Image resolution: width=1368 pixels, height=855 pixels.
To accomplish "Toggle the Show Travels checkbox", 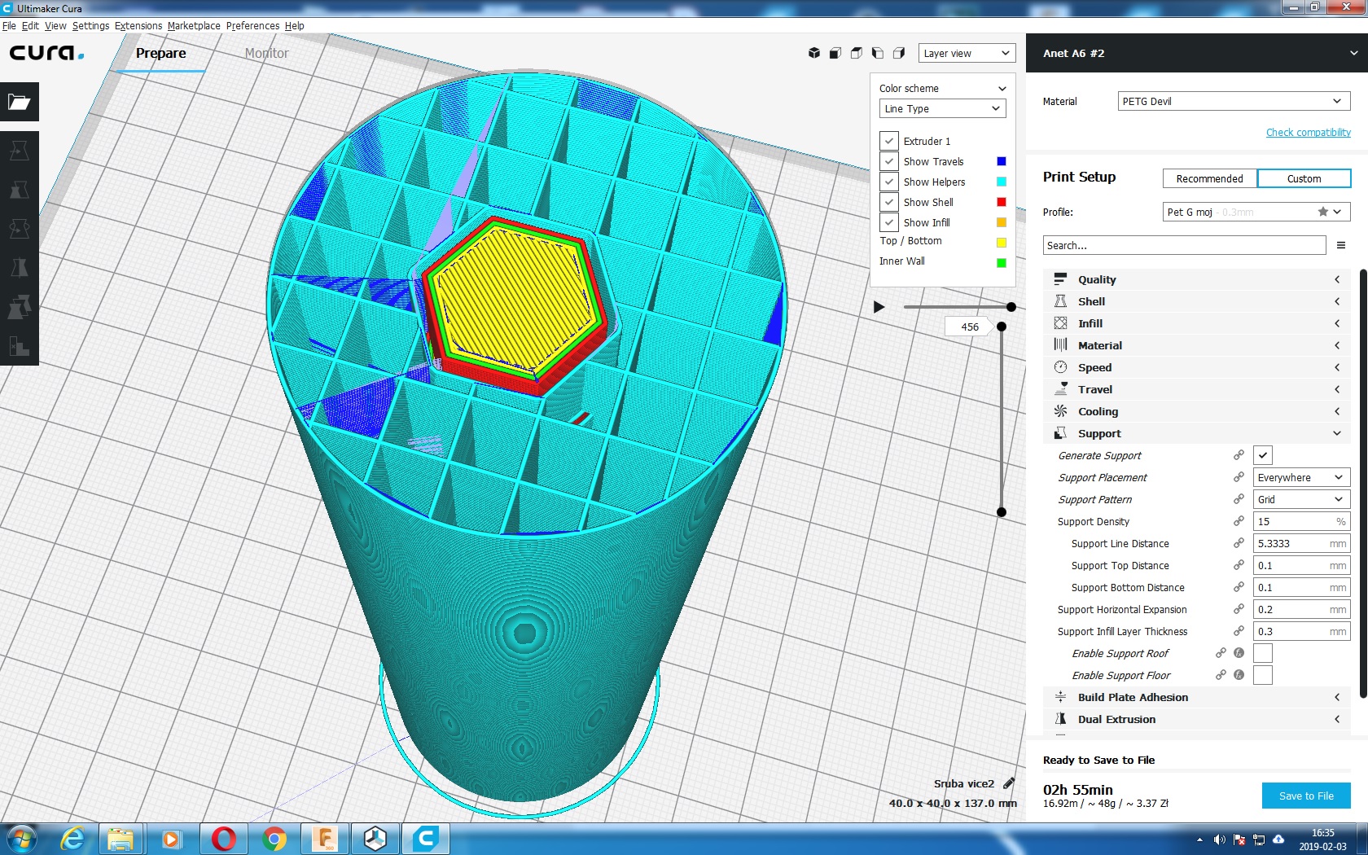I will point(889,161).
